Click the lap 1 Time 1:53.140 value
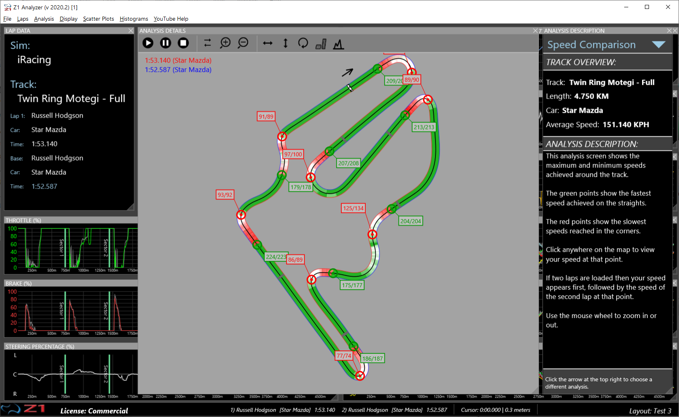Screen dimensions: 679x417 (x=44, y=144)
